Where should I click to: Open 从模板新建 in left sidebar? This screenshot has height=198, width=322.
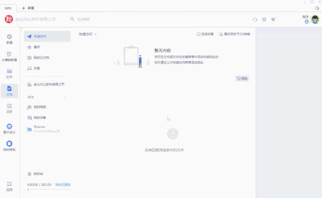(9, 56)
